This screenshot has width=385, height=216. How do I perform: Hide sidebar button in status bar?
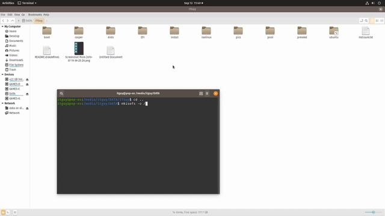tap(15, 212)
